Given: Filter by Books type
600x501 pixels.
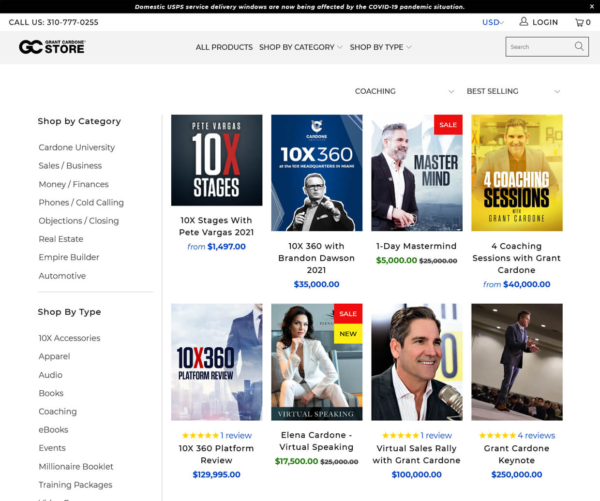Looking at the screenshot, I should (51, 393).
